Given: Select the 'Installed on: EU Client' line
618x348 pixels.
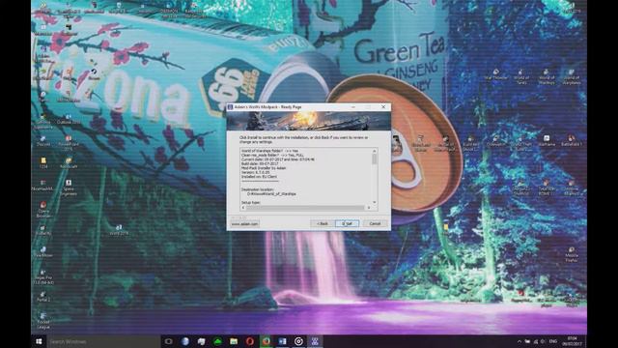Looking at the screenshot, I should (259, 177).
